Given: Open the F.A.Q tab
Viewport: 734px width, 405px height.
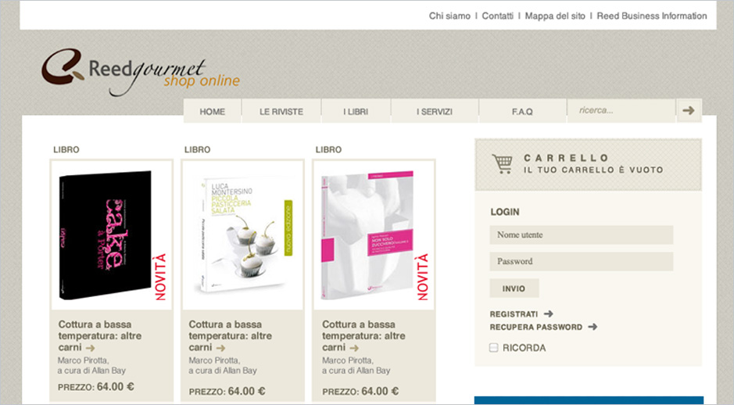Looking at the screenshot, I should coord(522,111).
